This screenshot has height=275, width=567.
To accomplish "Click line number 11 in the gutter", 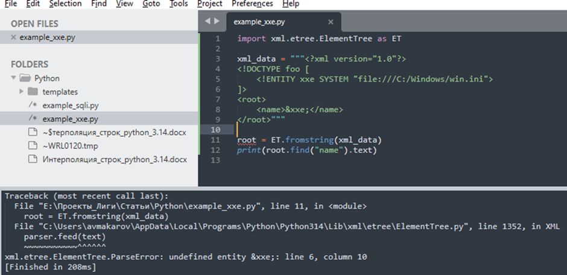I will tap(217, 140).
